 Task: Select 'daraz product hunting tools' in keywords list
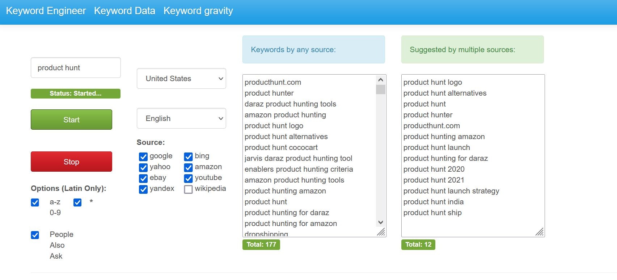pos(290,104)
